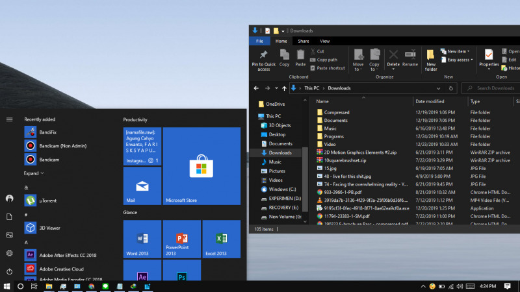
Task: Open the Copy to command
Action: tap(374, 60)
